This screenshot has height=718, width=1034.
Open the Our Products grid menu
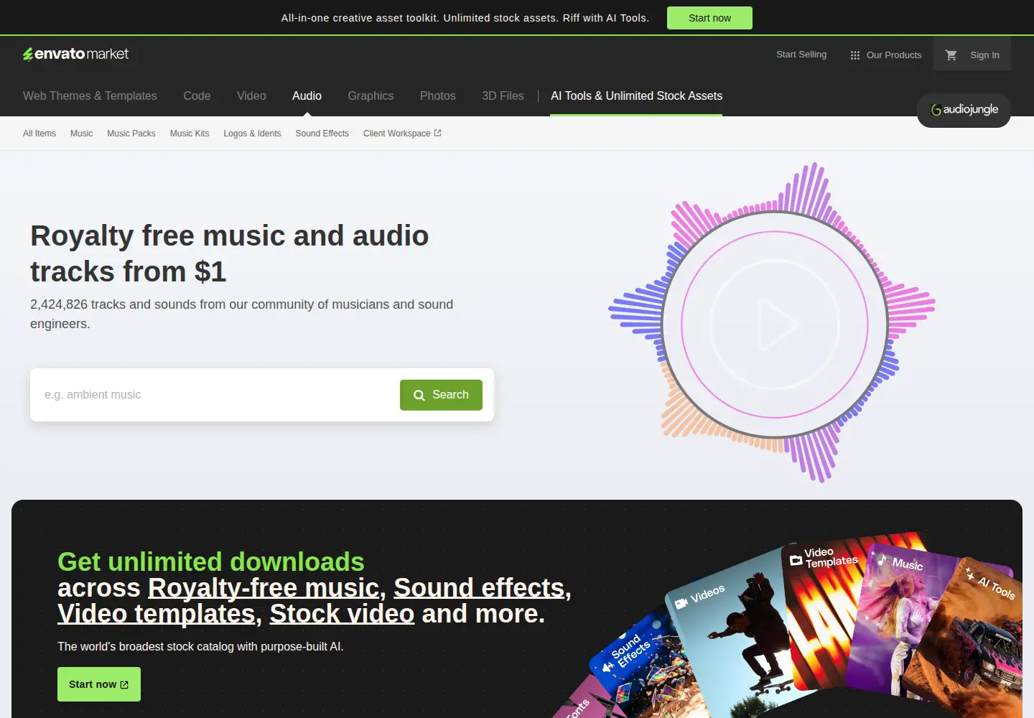[x=885, y=55]
